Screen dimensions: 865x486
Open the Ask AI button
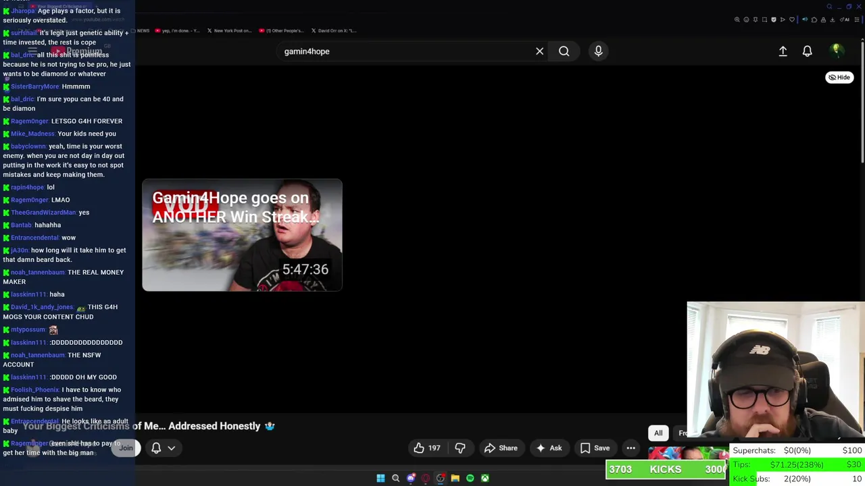(549, 448)
